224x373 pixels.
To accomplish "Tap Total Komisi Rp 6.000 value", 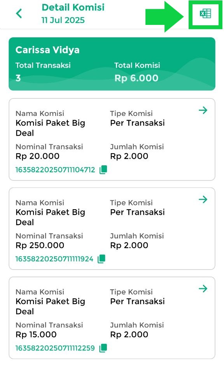I will [x=136, y=78].
